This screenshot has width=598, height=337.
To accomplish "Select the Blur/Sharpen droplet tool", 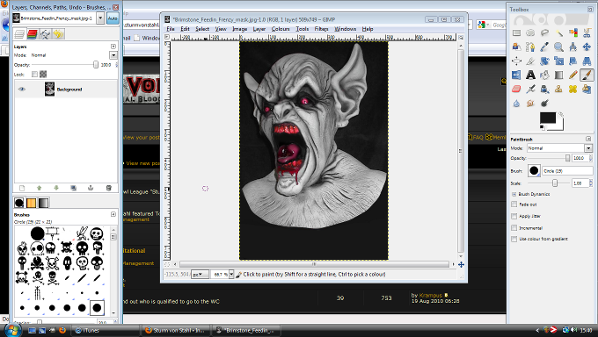I will click(x=516, y=104).
